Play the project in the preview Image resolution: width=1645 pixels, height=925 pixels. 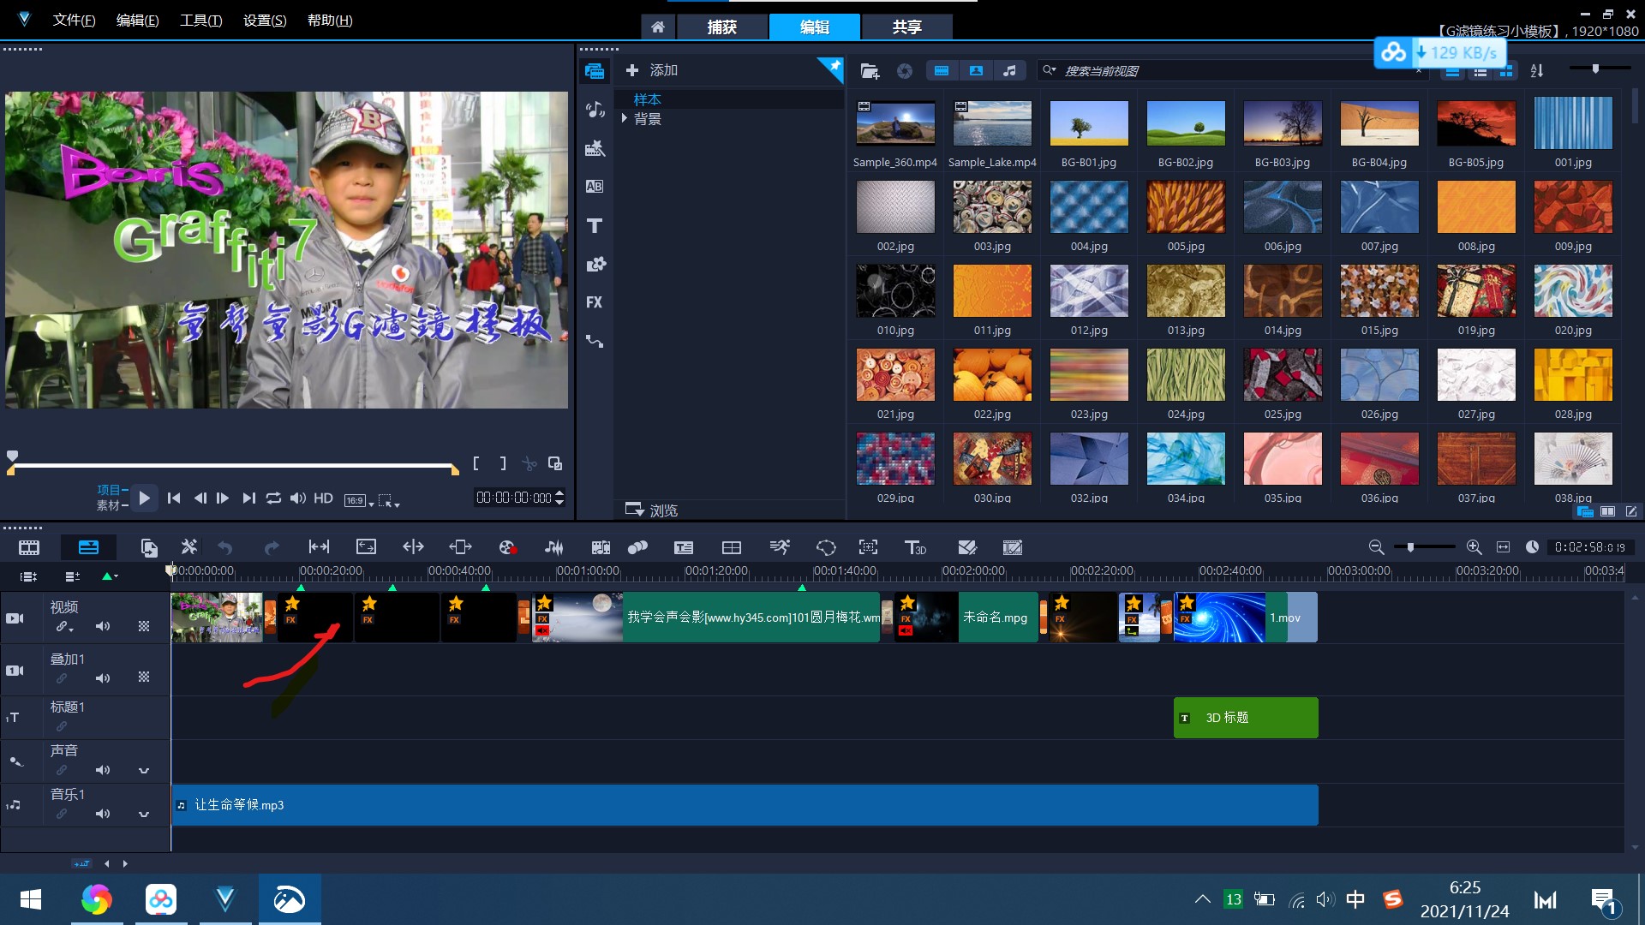tap(144, 498)
